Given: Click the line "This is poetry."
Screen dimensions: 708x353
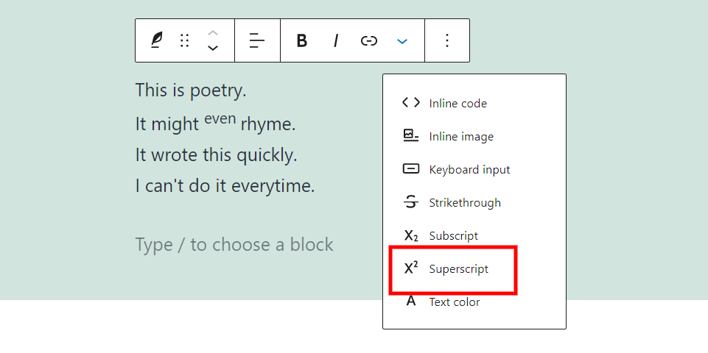Looking at the screenshot, I should 191,91.
